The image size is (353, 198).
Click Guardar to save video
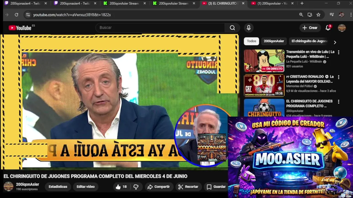216,187
